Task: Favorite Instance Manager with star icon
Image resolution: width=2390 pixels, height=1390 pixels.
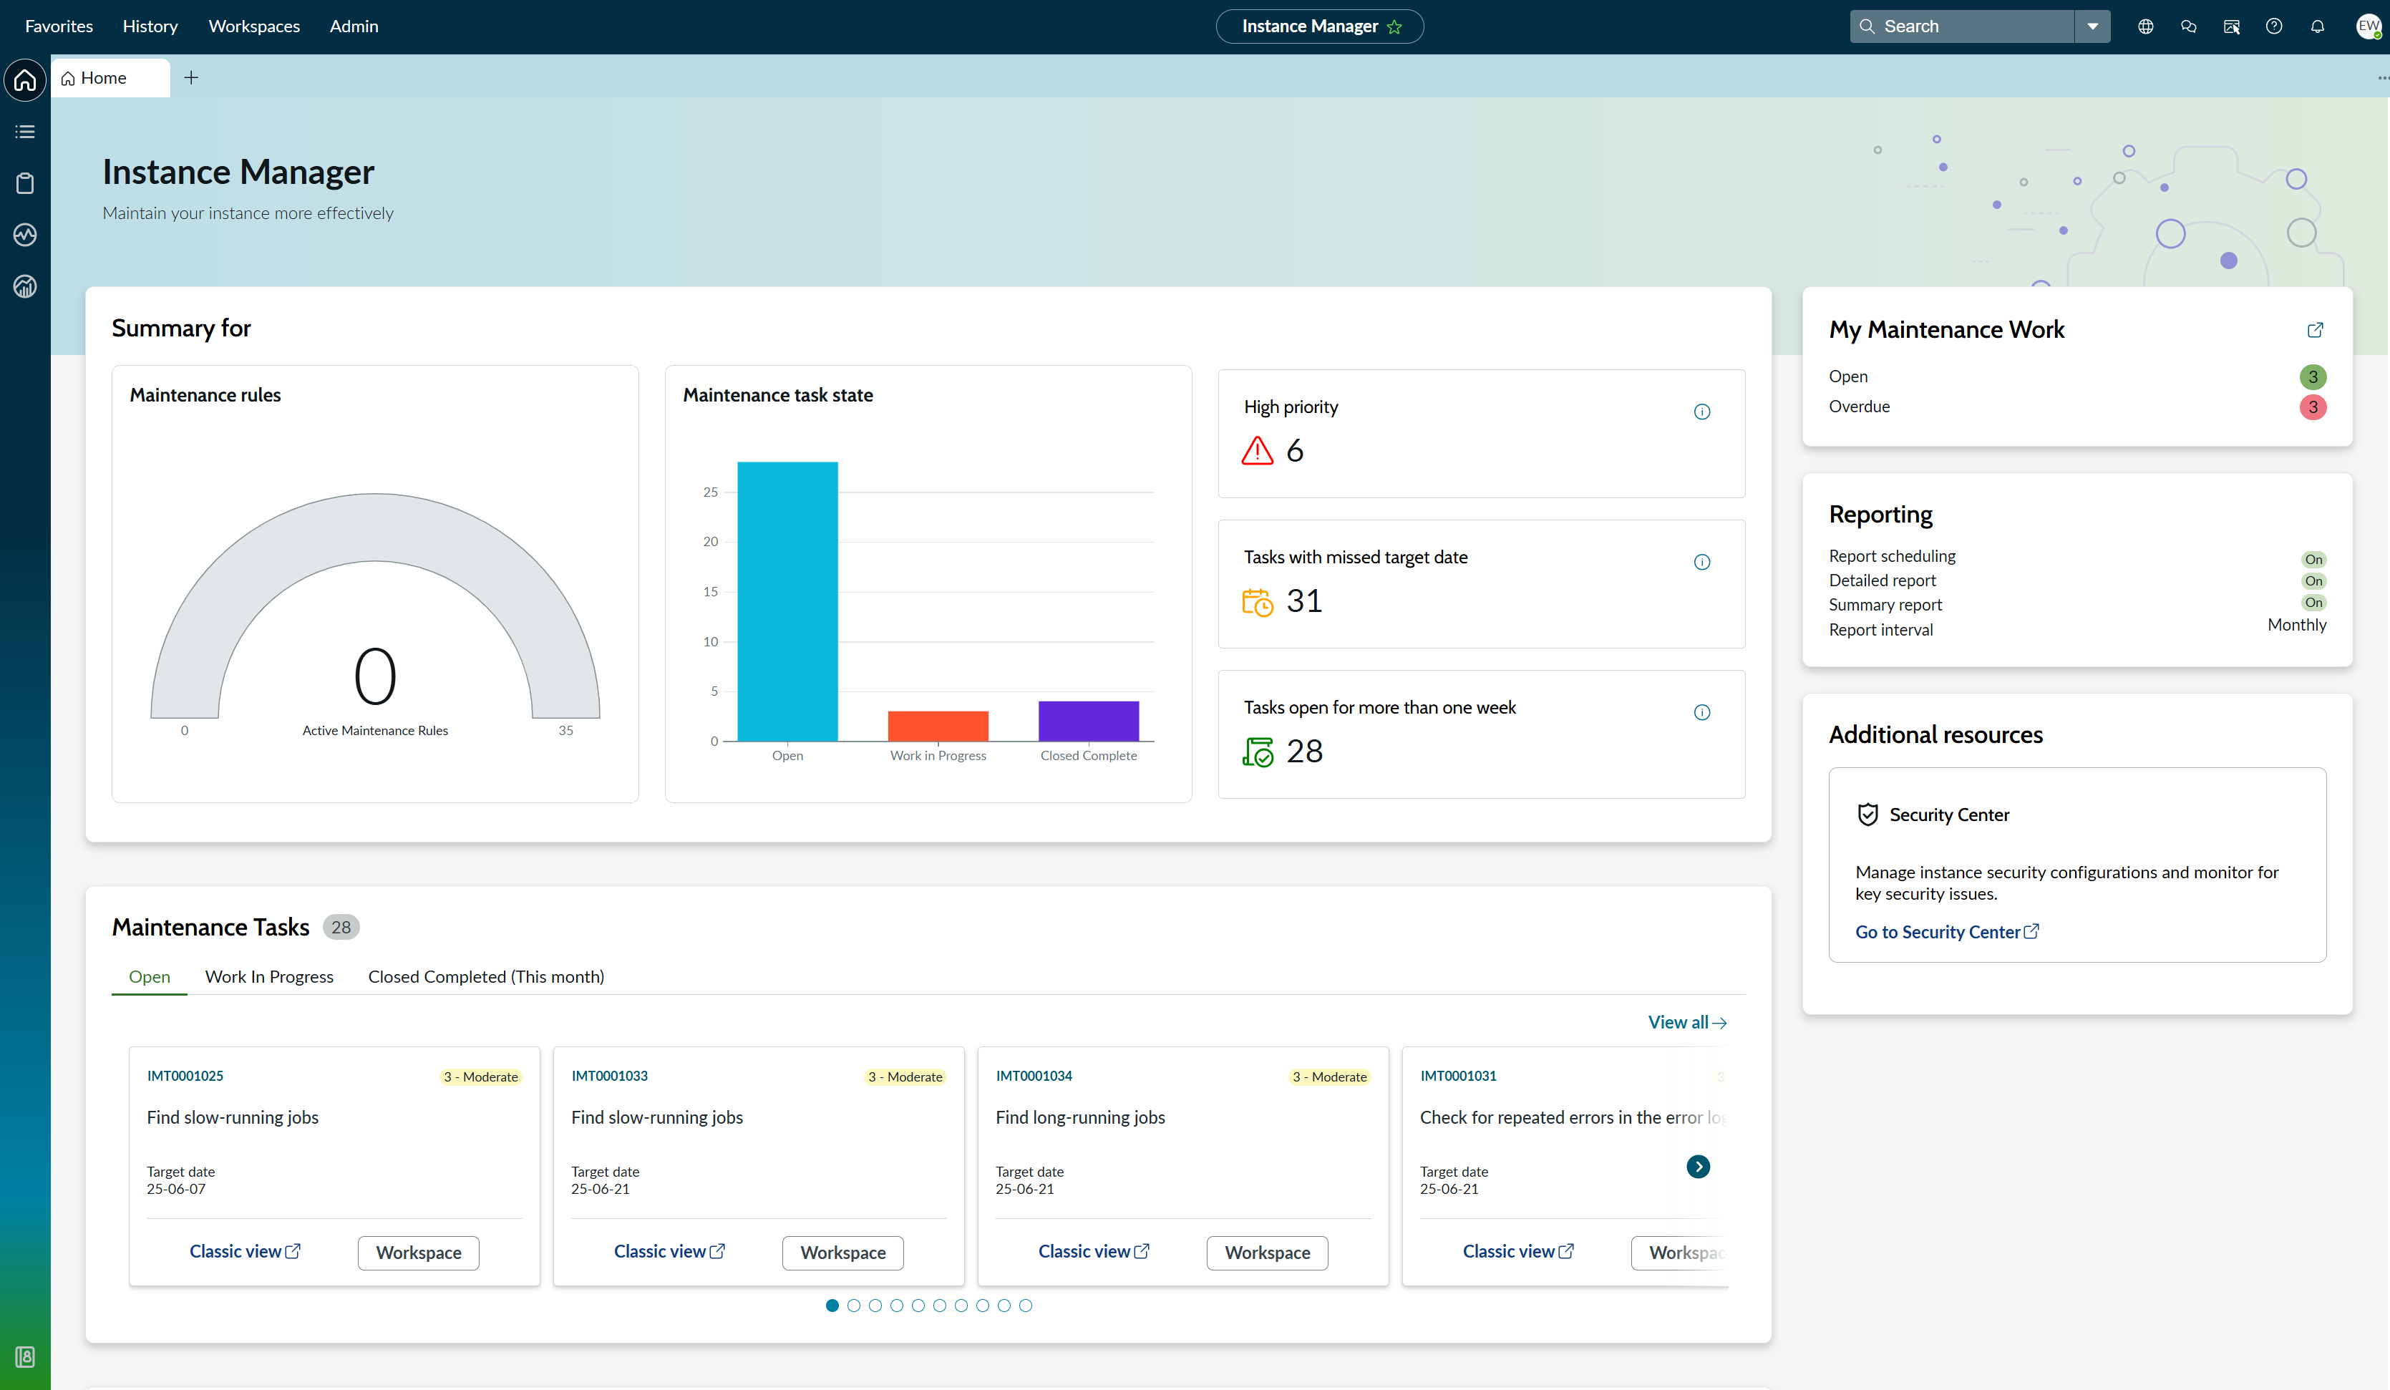Action: 1394,27
